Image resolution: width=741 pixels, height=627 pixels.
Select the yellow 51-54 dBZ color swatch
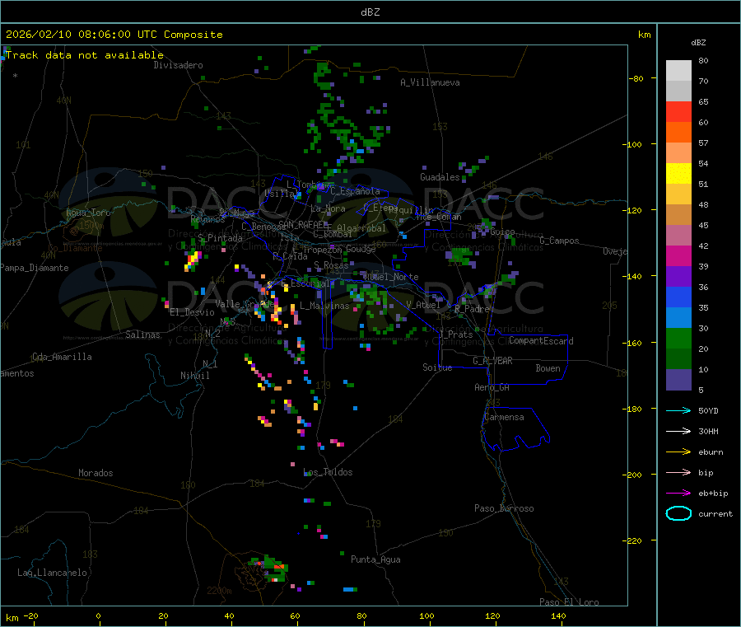[x=678, y=174]
